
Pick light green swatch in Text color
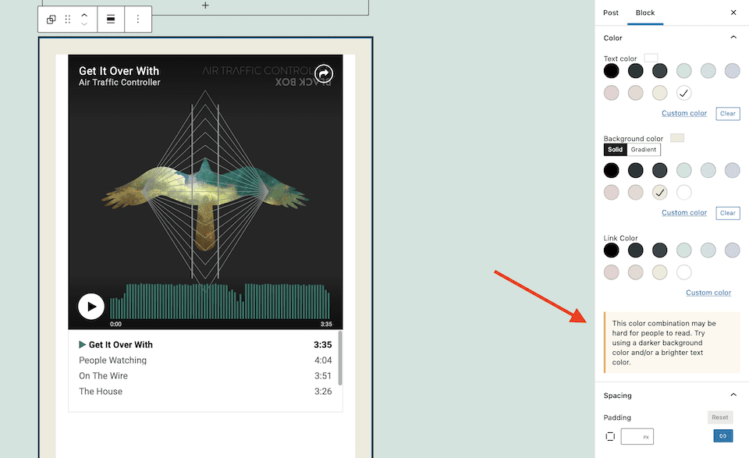click(684, 71)
